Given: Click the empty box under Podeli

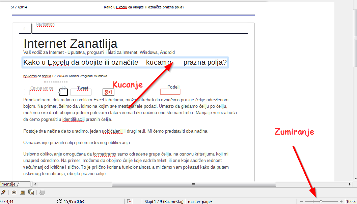Looking at the screenshot, I should pos(170,92).
